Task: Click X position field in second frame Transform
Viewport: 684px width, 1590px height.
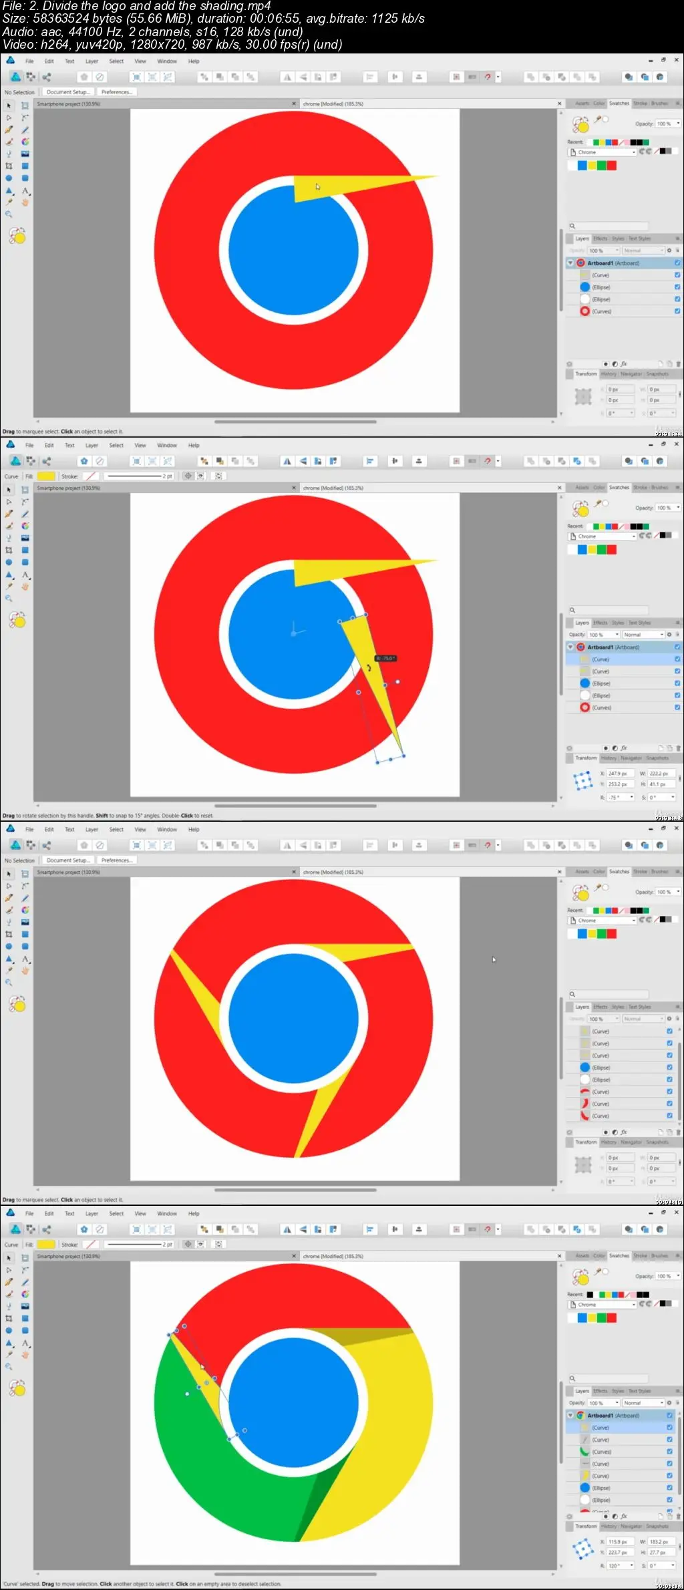Action: 621,774
